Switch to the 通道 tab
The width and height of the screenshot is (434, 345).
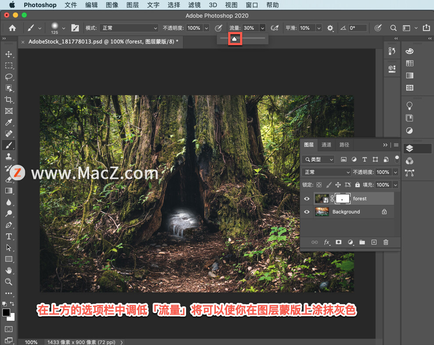coord(326,145)
